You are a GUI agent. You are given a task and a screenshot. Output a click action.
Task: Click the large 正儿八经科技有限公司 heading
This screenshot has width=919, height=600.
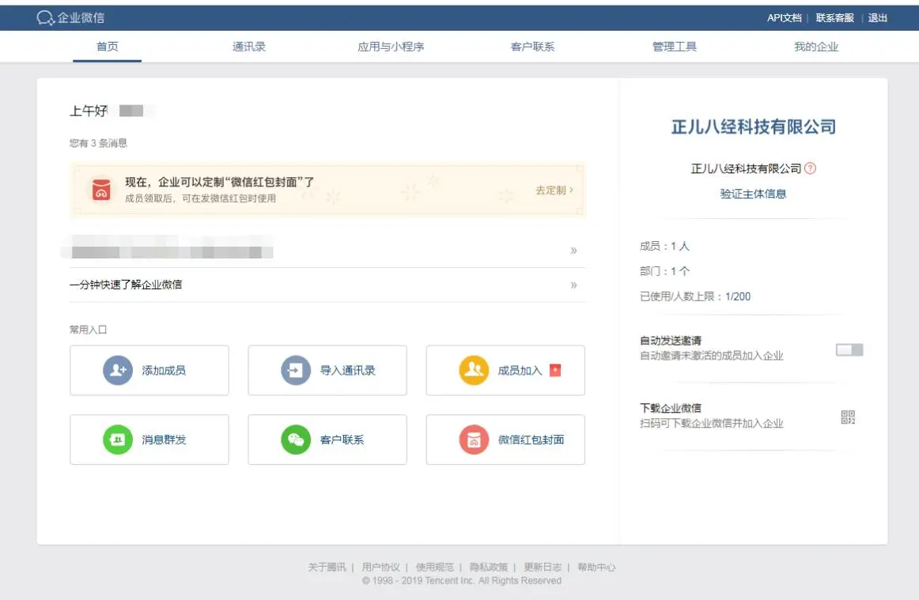(x=754, y=126)
